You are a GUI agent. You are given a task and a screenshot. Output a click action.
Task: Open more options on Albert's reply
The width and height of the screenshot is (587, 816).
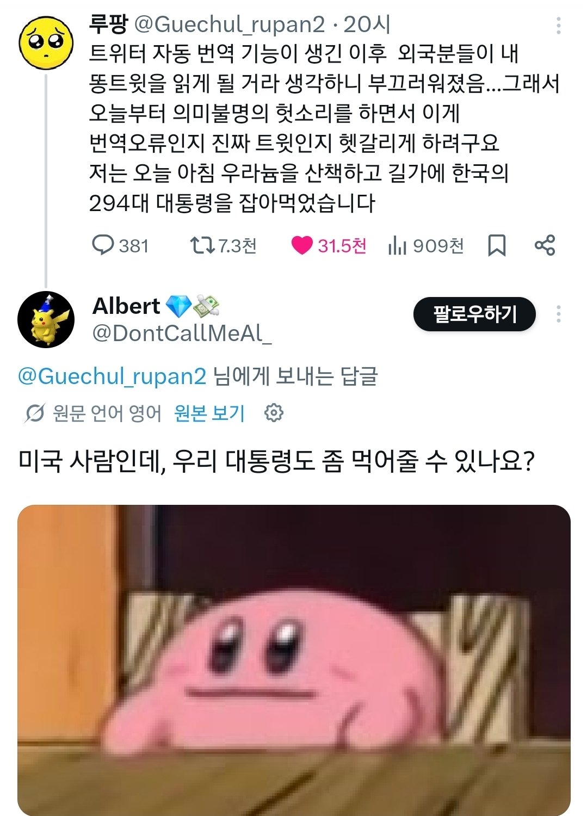(559, 314)
